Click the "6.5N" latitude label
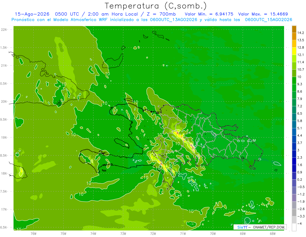This screenshot has width=306, height=237. (x=4, y=227)
